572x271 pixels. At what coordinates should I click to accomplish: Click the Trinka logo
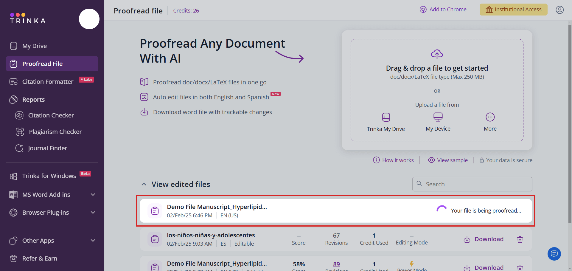click(28, 18)
